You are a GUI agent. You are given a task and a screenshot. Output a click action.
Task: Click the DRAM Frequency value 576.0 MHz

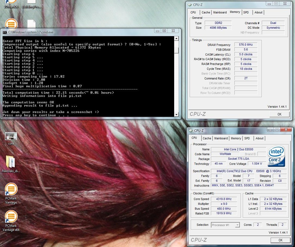[246, 45]
